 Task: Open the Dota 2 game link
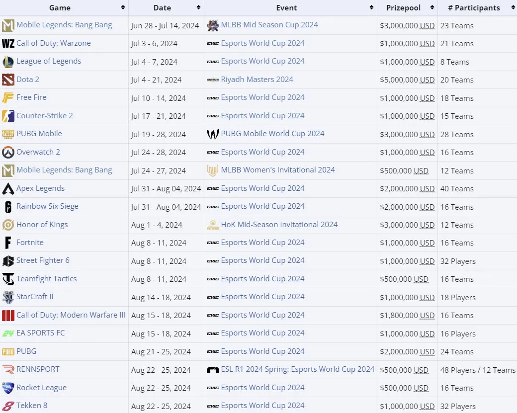pyautogui.click(x=28, y=80)
